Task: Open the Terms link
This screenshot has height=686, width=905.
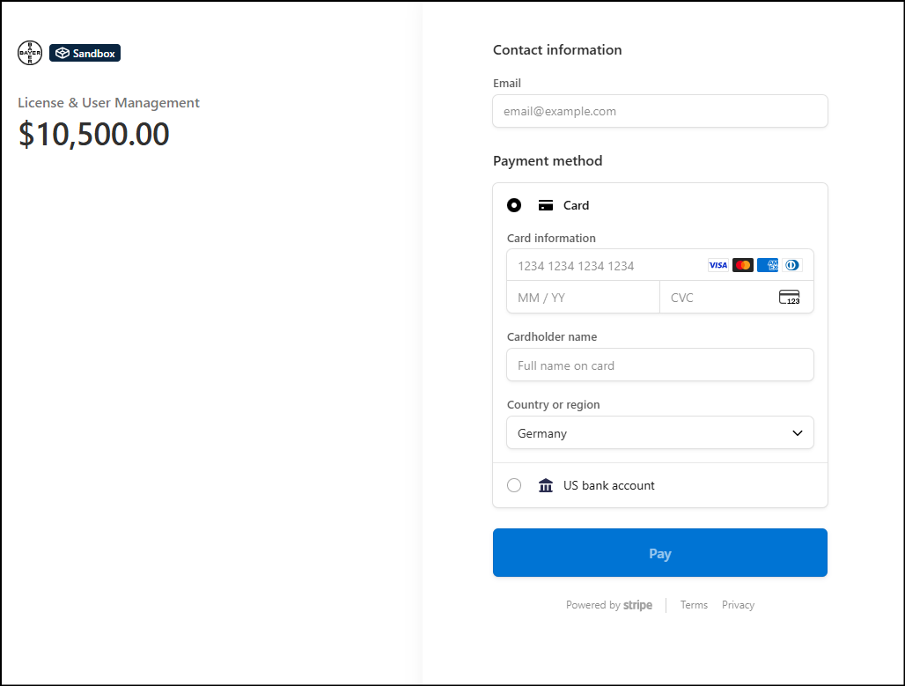Action: 694,605
